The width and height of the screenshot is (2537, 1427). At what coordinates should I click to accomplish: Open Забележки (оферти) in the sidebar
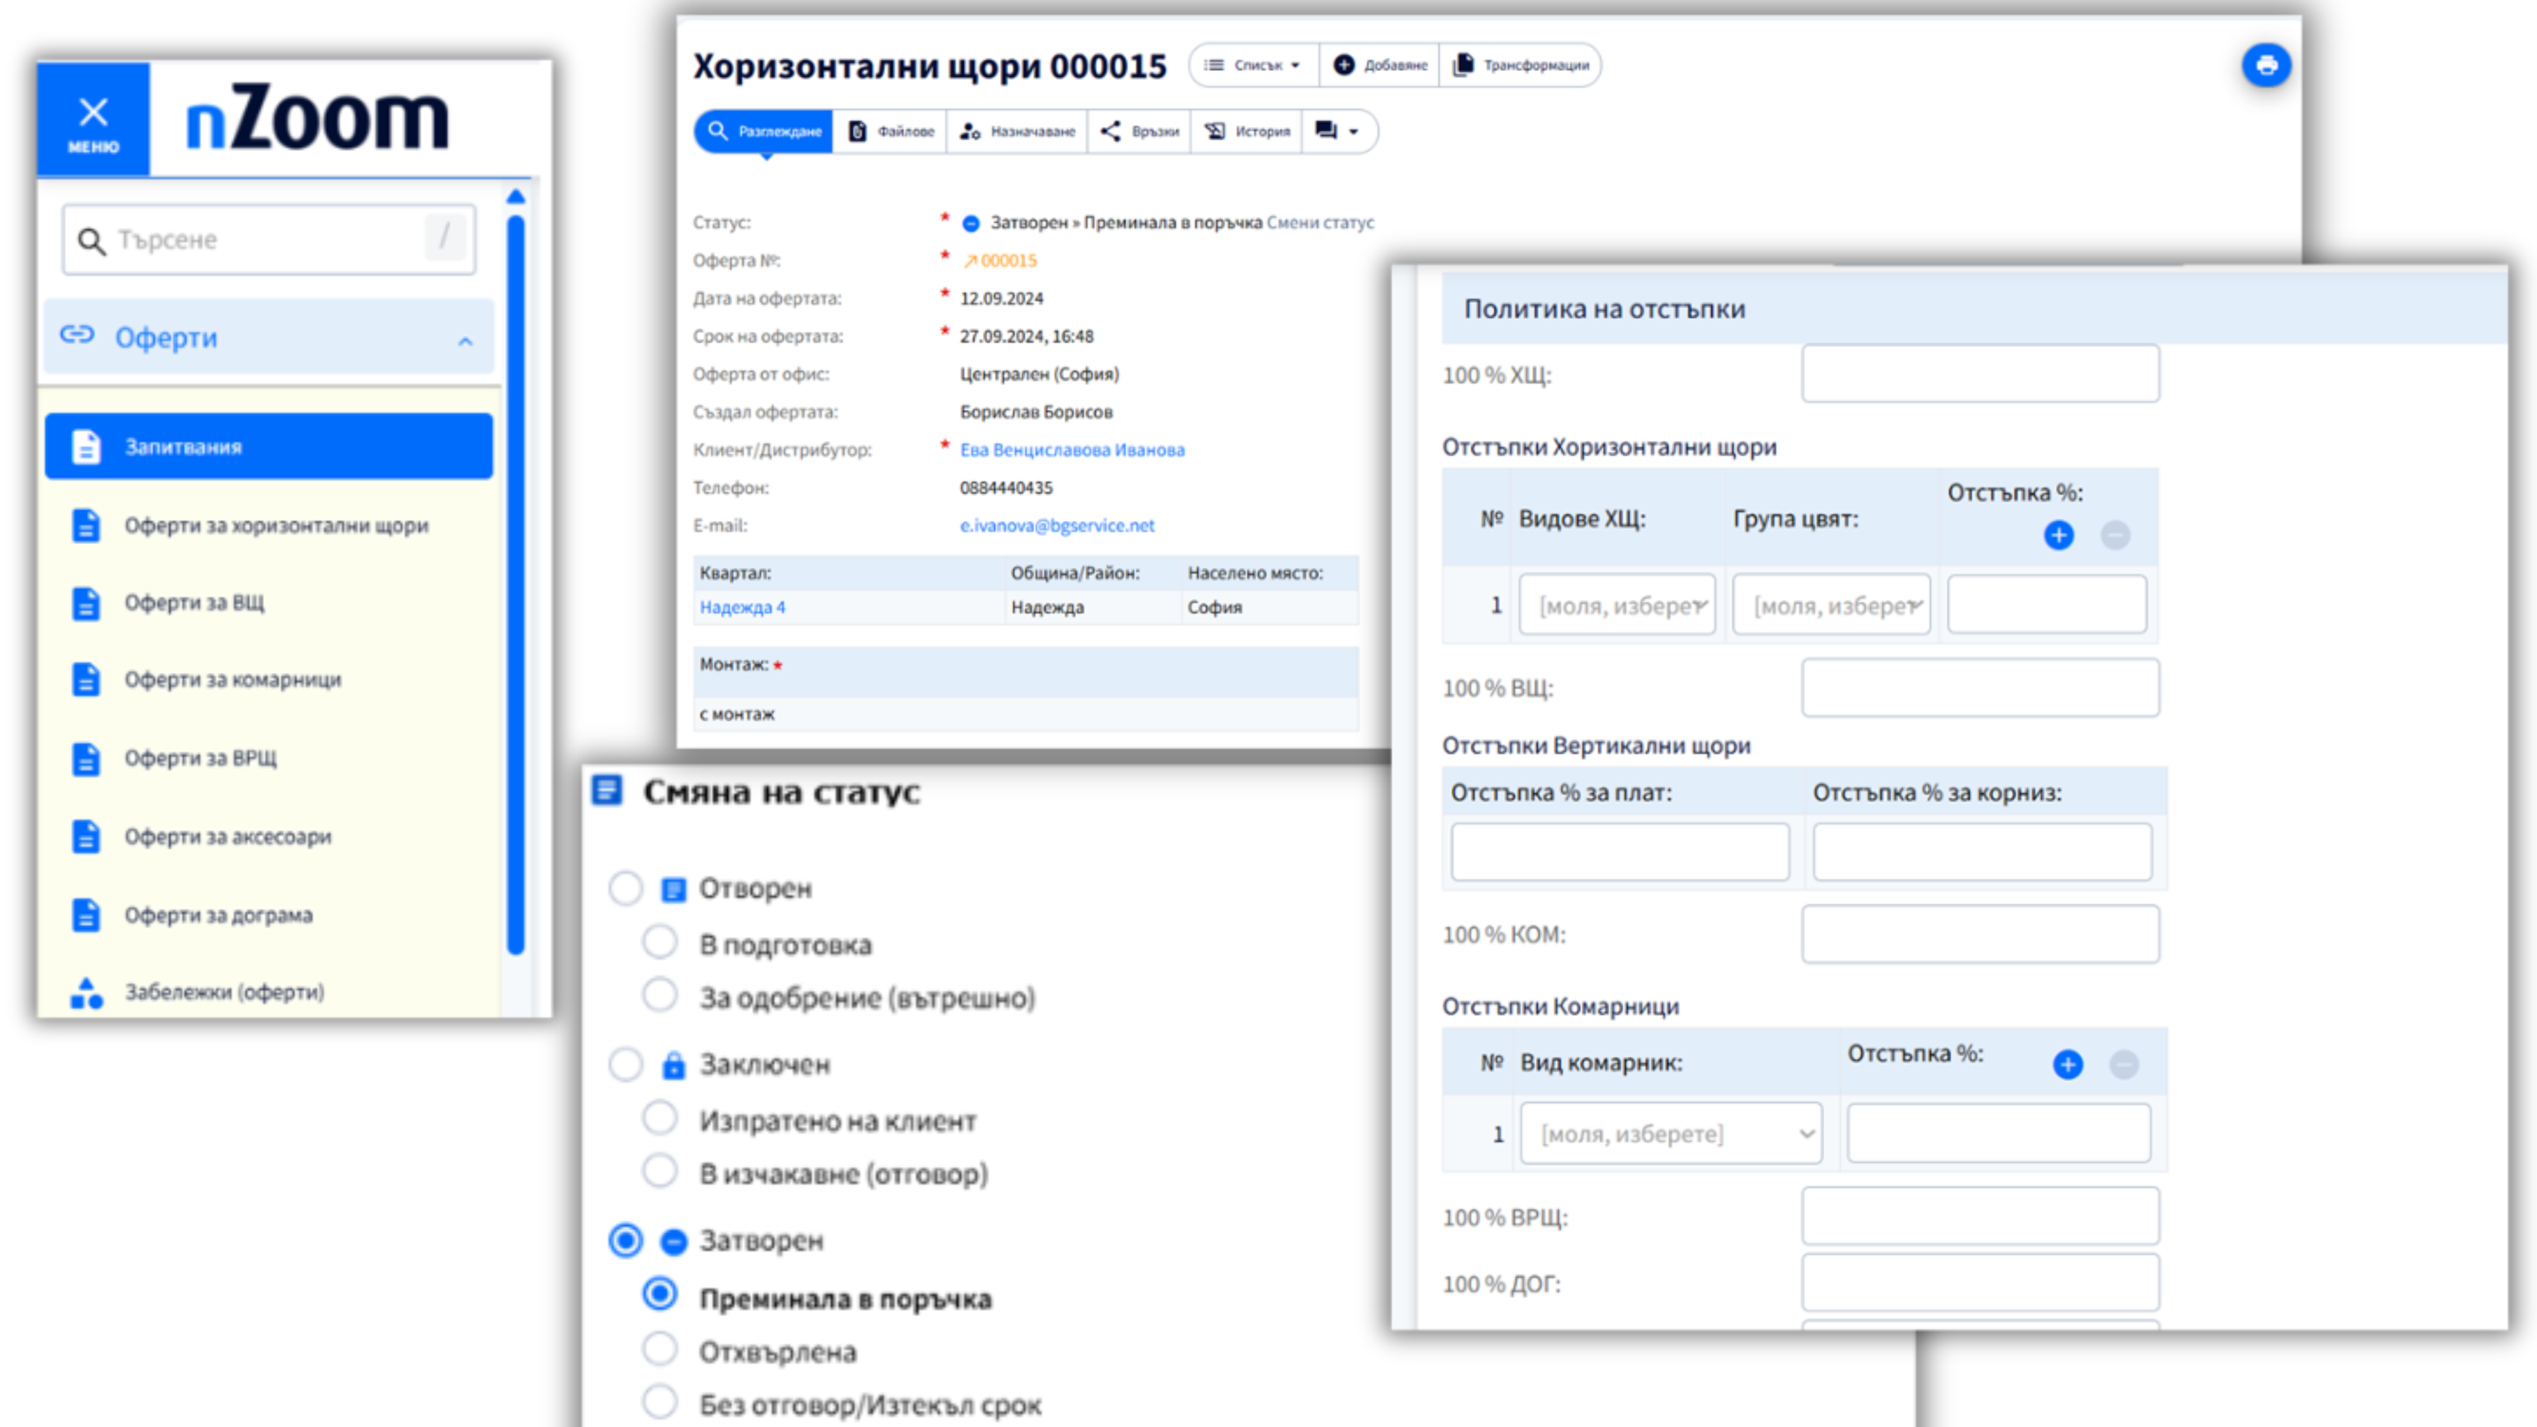click(x=269, y=992)
